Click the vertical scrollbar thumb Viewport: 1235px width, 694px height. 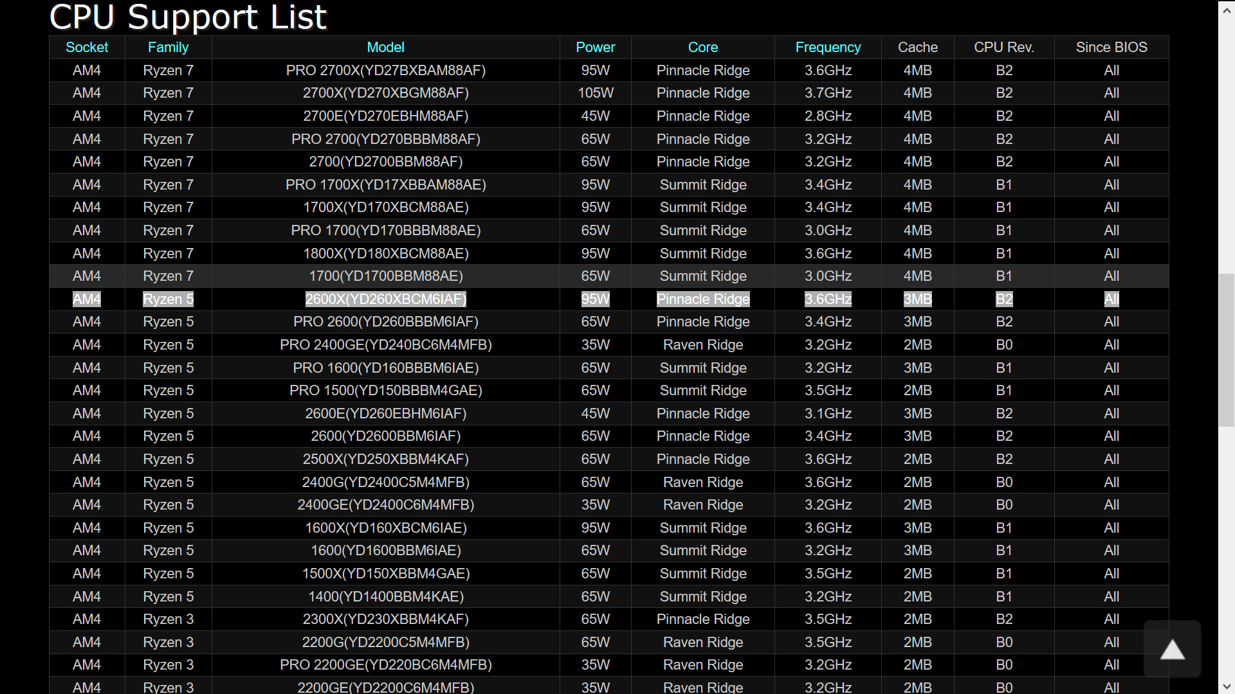1227,350
